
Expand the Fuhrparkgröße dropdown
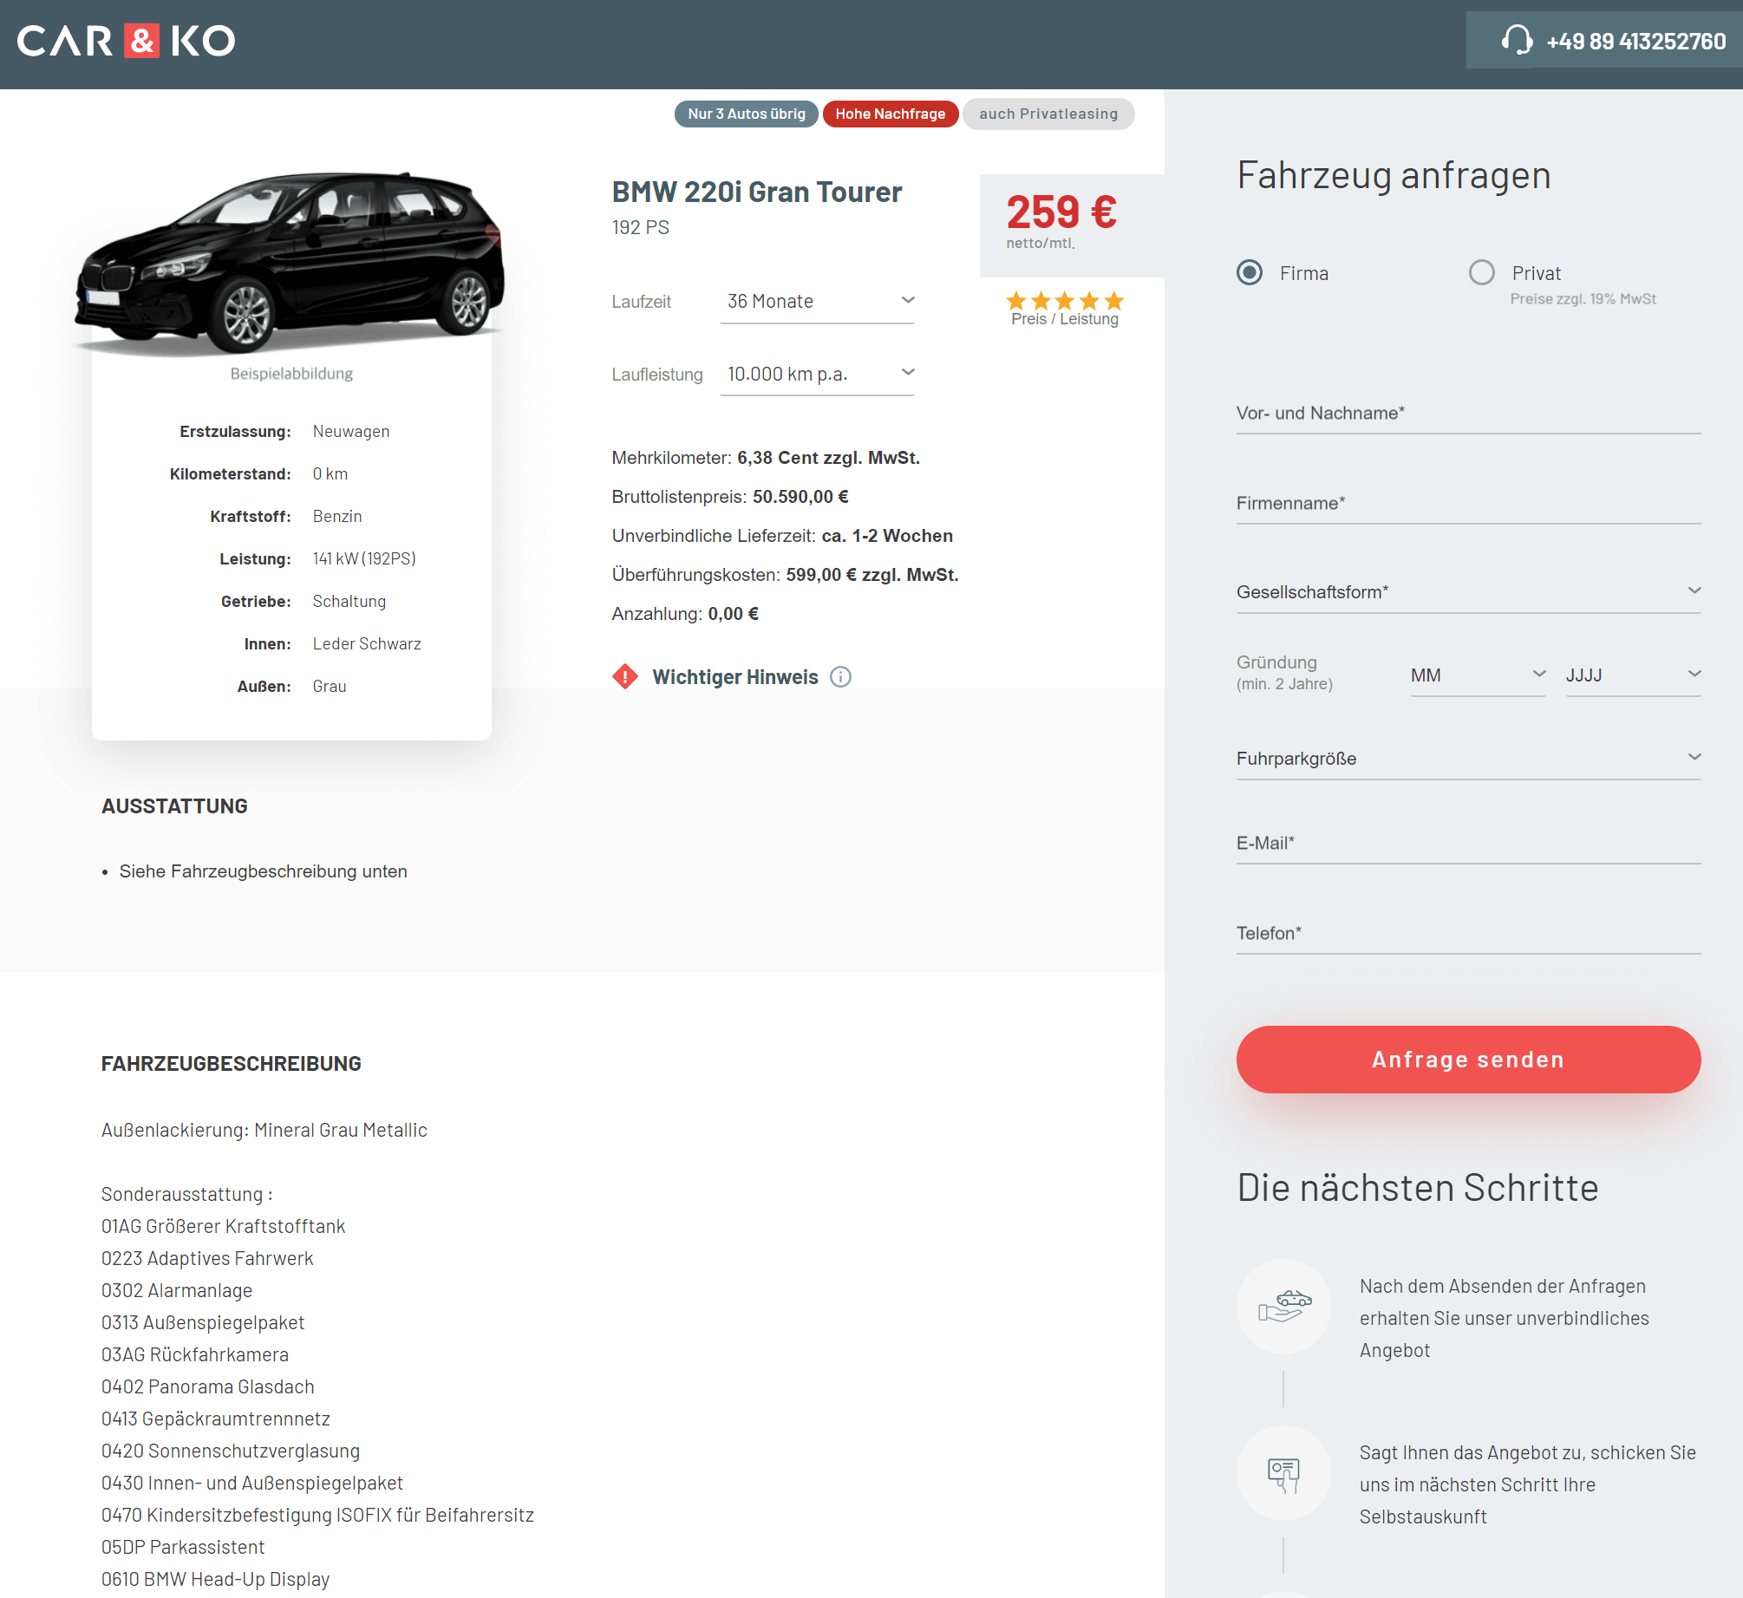pyautogui.click(x=1468, y=759)
